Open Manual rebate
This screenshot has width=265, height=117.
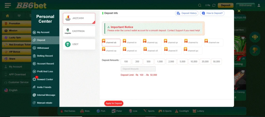click(45, 103)
